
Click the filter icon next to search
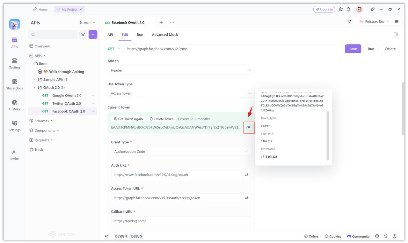(x=83, y=34)
